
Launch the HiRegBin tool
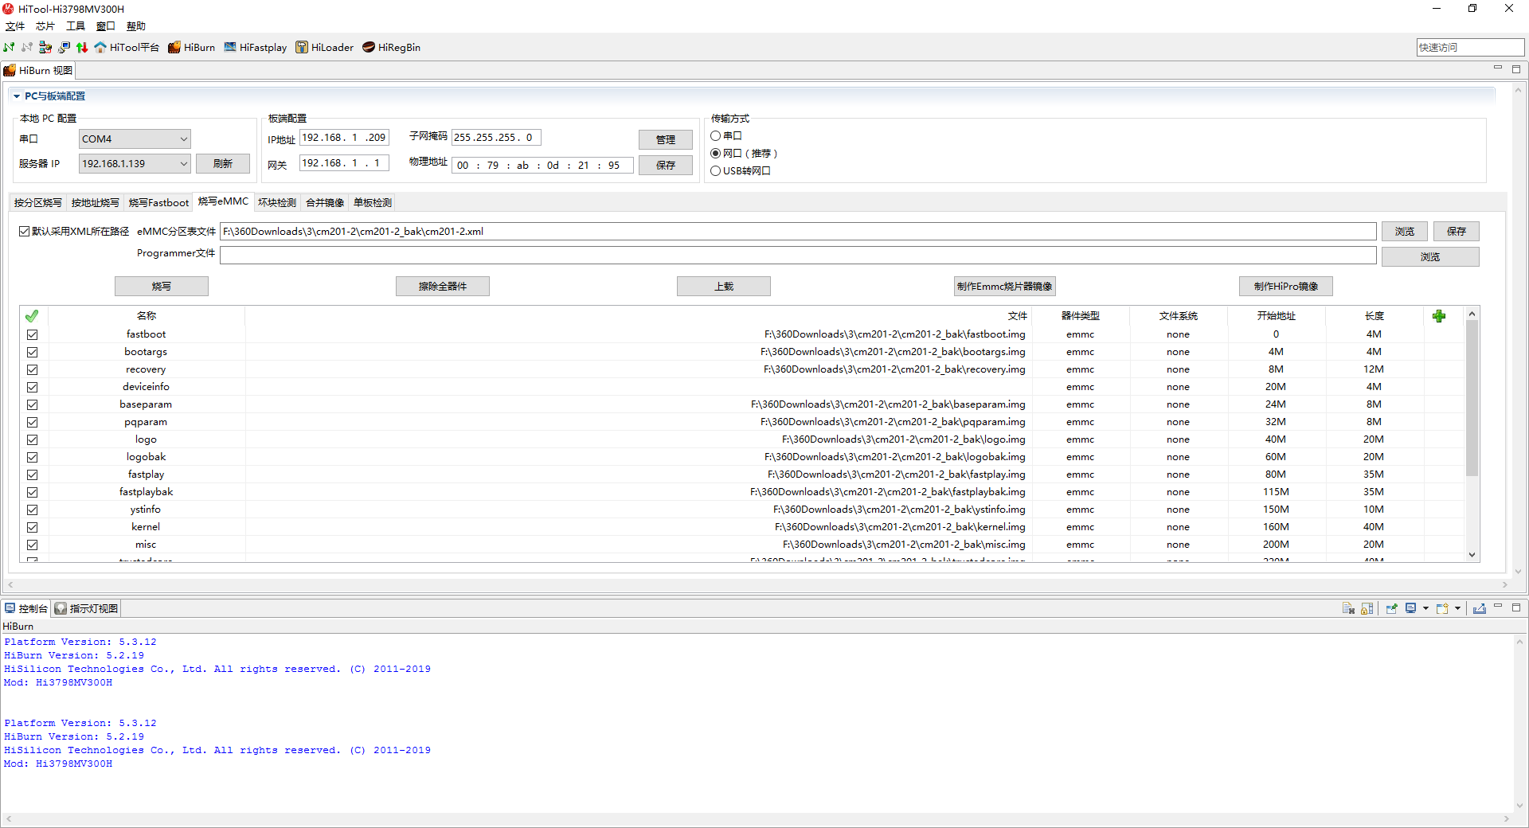[x=391, y=48]
